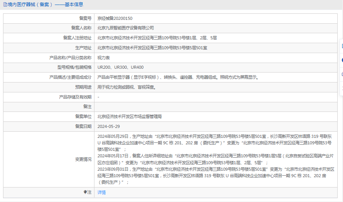Click the 备案号 row label
Viewport: 343px width, 202px height.
[x=85, y=18]
